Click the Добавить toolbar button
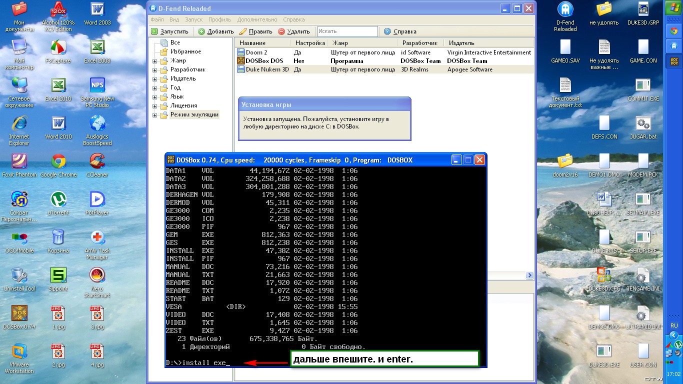This screenshot has width=683, height=384. click(215, 31)
